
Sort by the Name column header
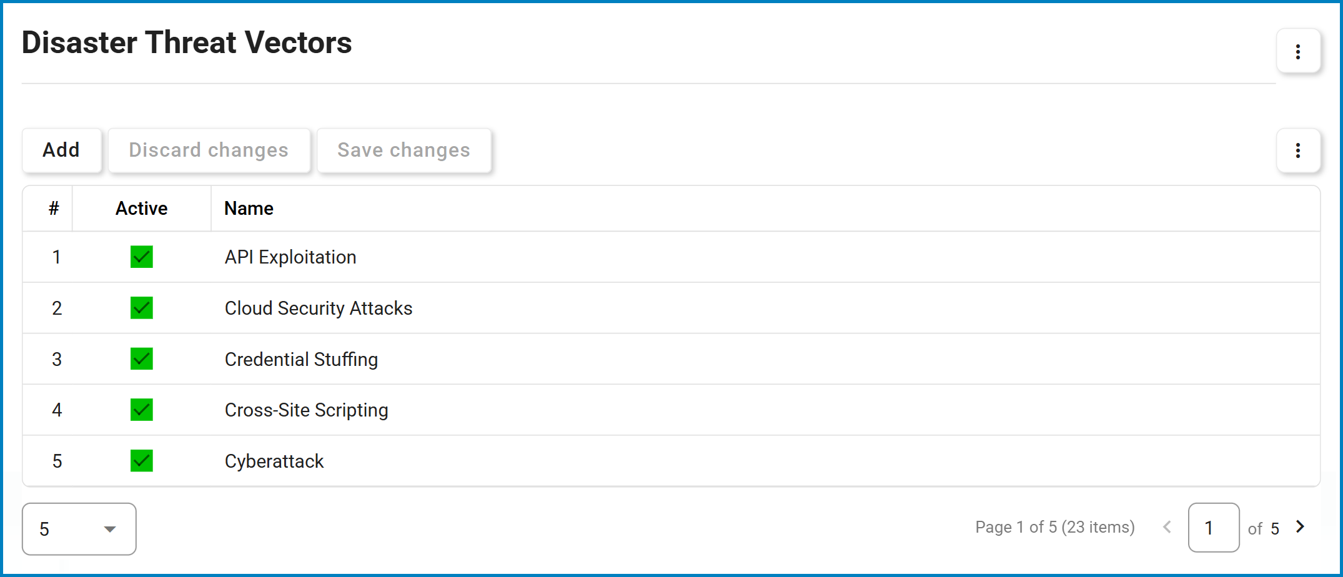765,209
